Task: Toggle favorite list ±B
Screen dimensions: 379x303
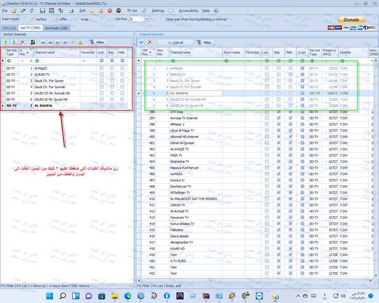Action: (x=51, y=43)
